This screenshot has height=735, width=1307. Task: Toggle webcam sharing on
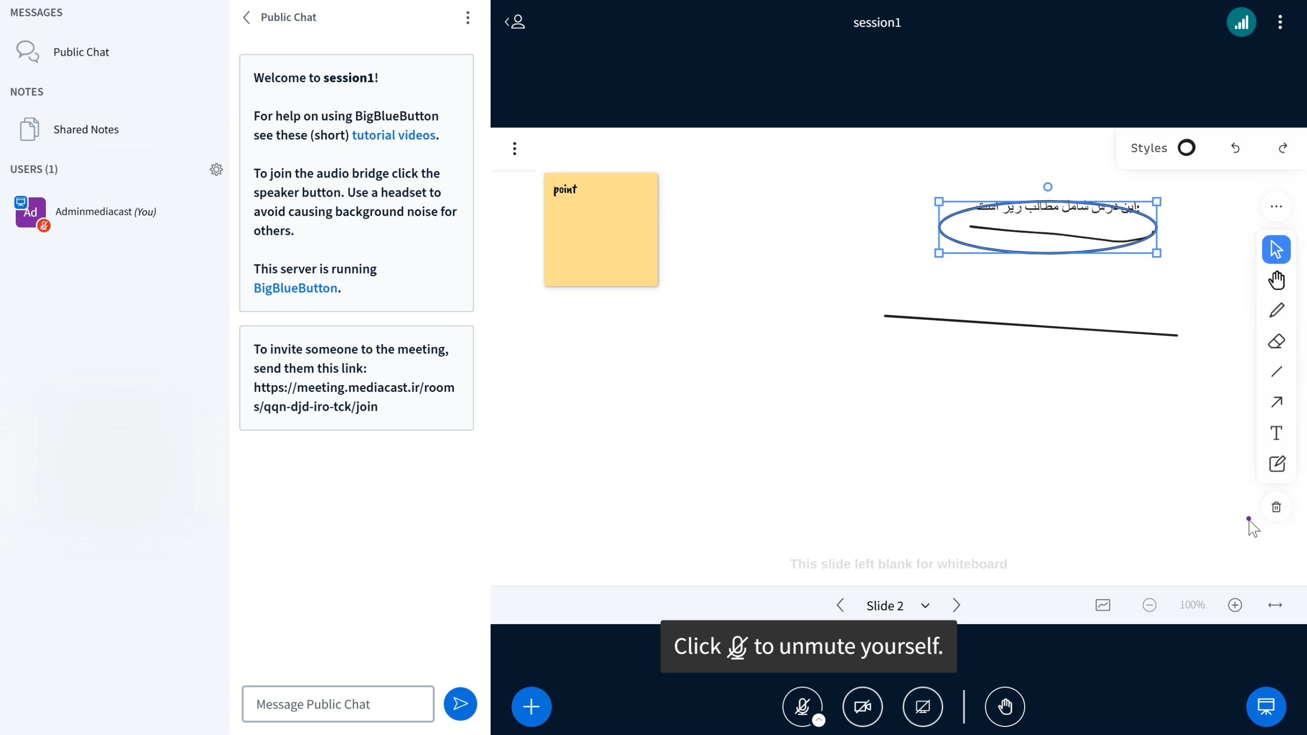pyautogui.click(x=862, y=706)
